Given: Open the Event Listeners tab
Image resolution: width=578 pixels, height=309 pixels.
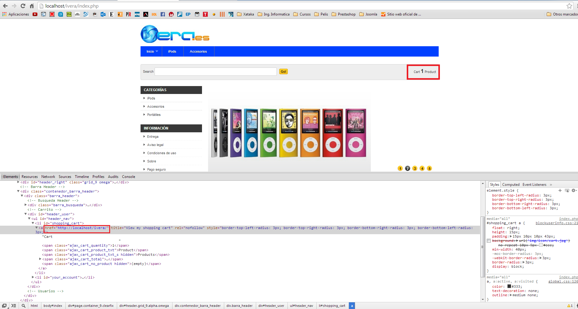Looking at the screenshot, I should tap(534, 185).
